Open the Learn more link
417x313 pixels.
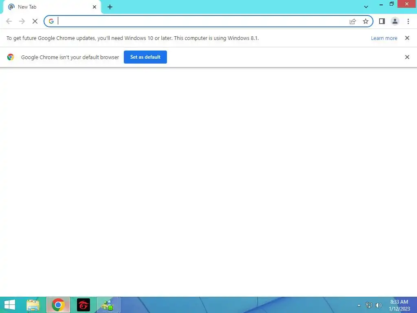384,38
